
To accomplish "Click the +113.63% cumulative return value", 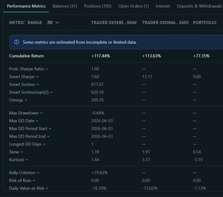I will [152, 56].
